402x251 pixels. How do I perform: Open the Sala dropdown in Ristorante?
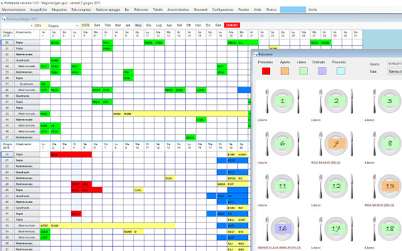pos(394,72)
